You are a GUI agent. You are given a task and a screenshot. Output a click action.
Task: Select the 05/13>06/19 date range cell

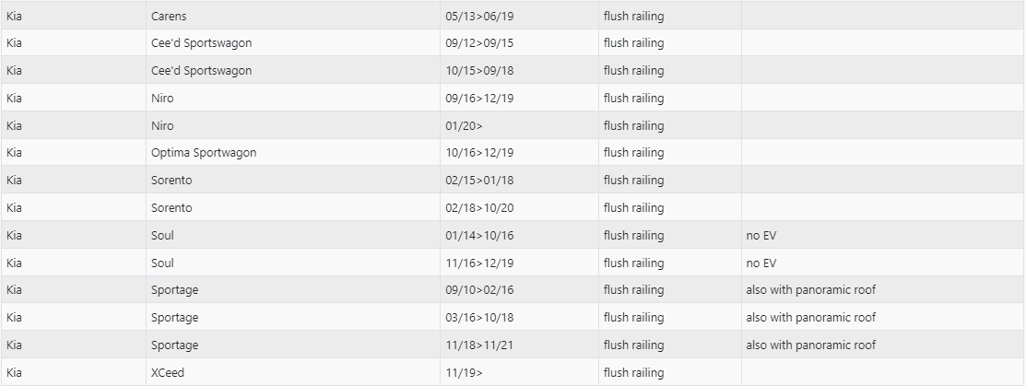[x=479, y=16]
